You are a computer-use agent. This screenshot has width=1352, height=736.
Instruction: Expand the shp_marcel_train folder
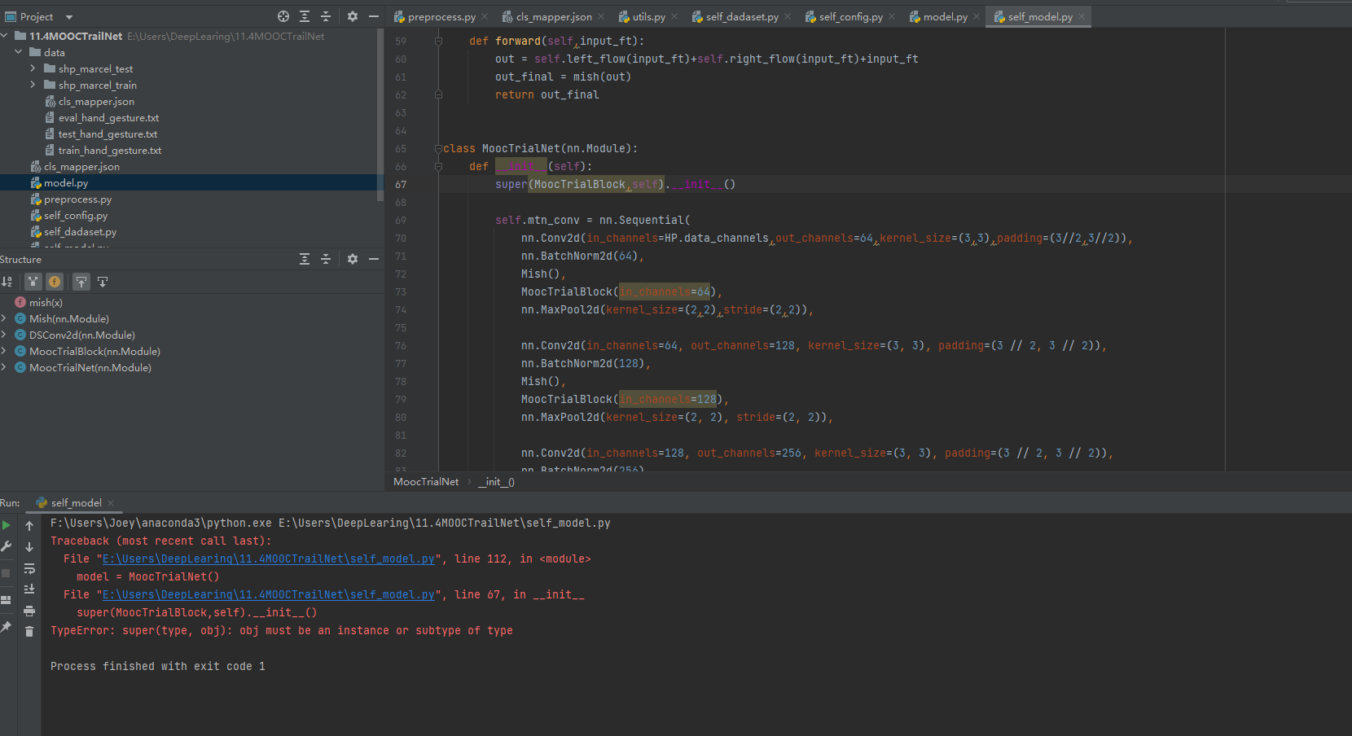click(33, 85)
